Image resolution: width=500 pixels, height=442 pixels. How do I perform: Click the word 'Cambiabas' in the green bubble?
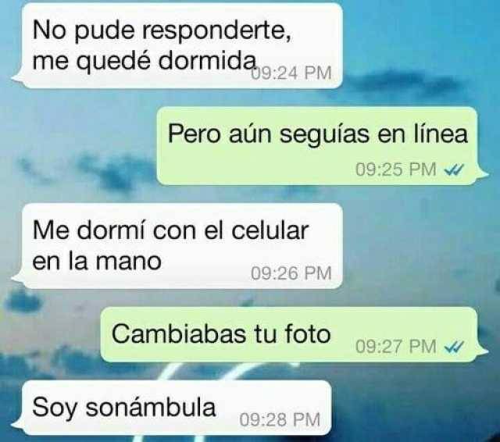[179, 334]
